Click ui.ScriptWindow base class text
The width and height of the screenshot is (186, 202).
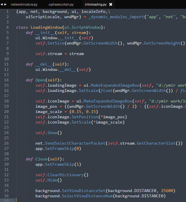click(x=83, y=27)
